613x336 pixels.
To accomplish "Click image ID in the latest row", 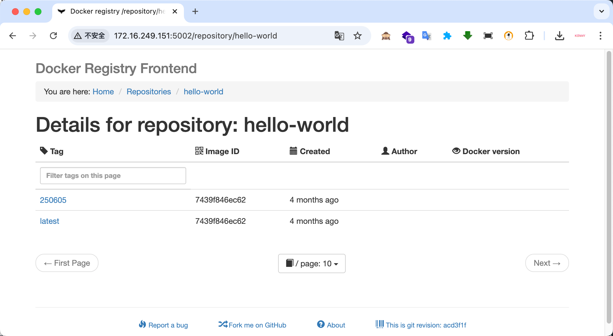I will (221, 221).
